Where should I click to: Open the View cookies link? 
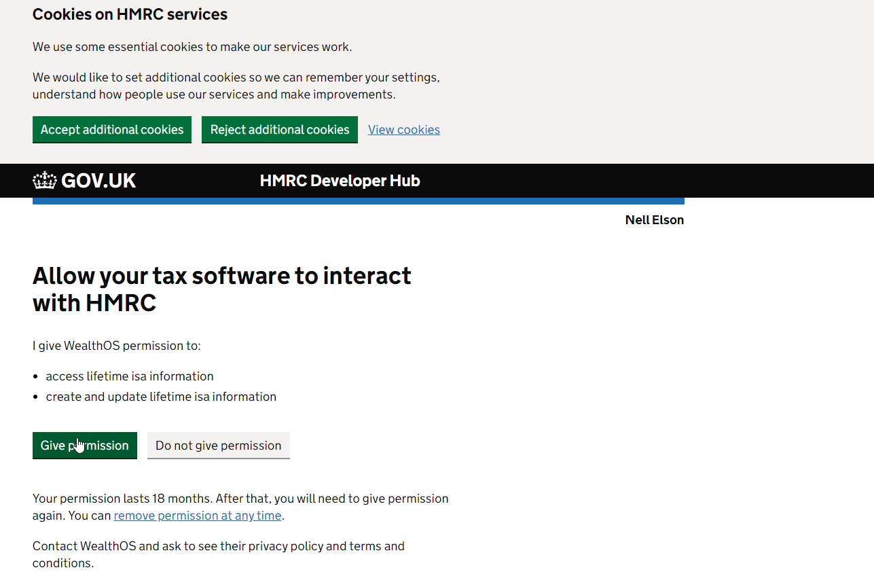click(x=404, y=130)
